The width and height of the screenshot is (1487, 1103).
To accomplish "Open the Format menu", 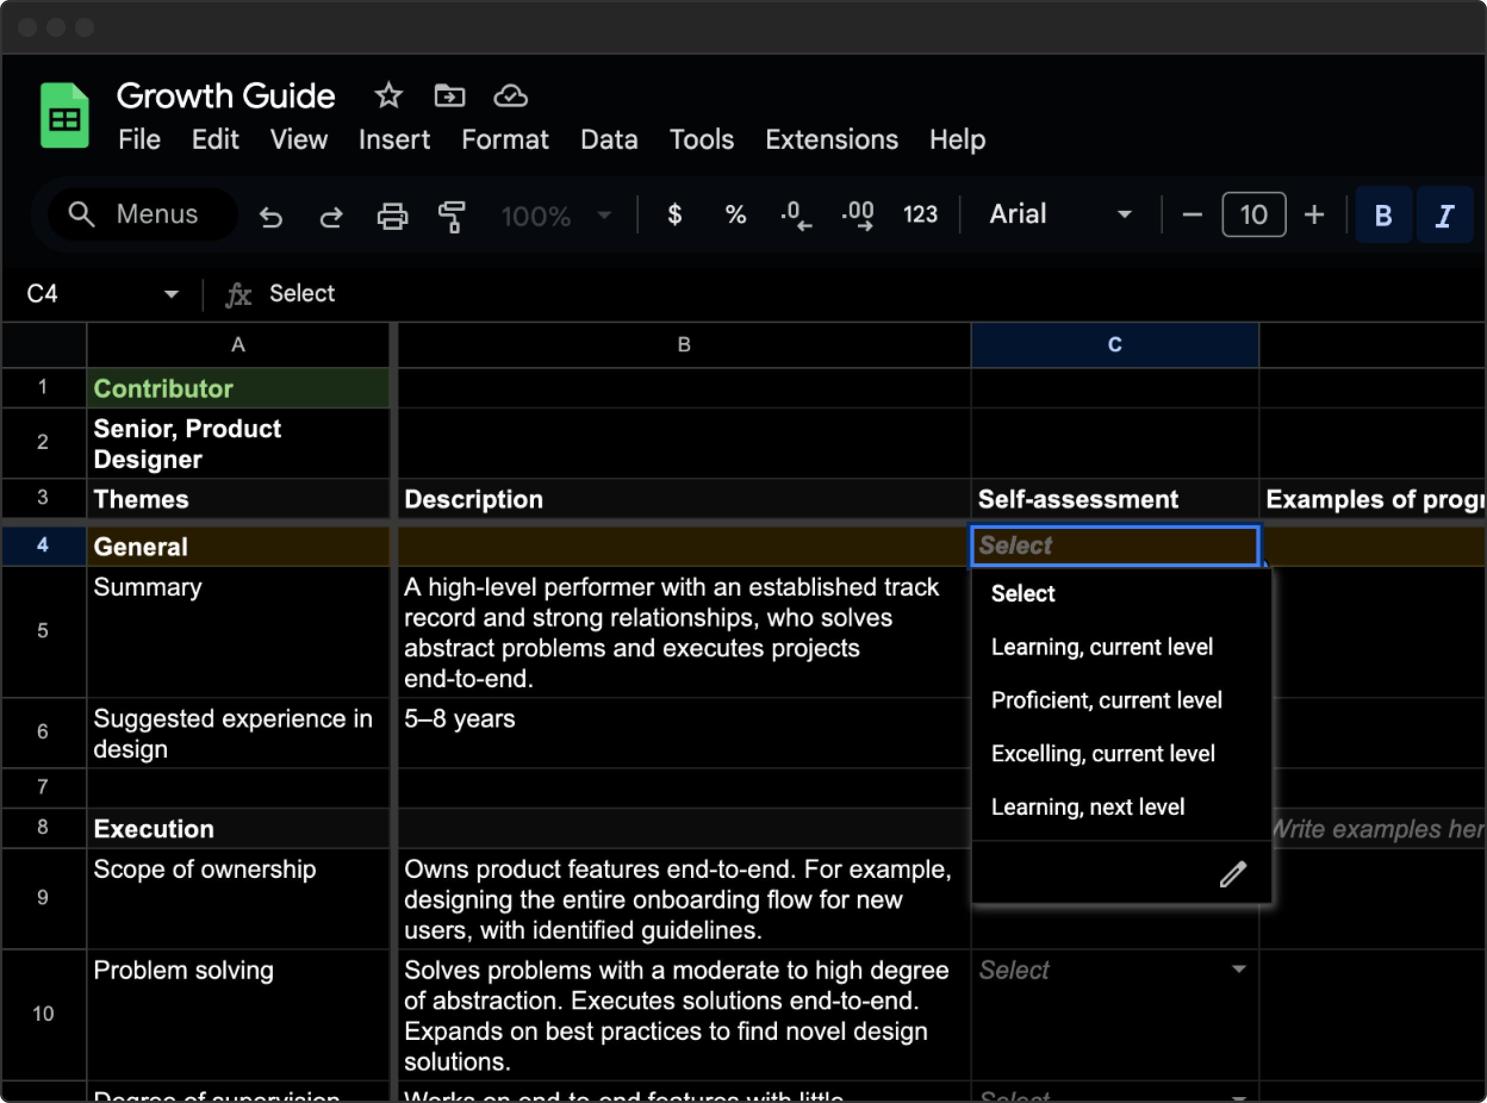I will 504,139.
